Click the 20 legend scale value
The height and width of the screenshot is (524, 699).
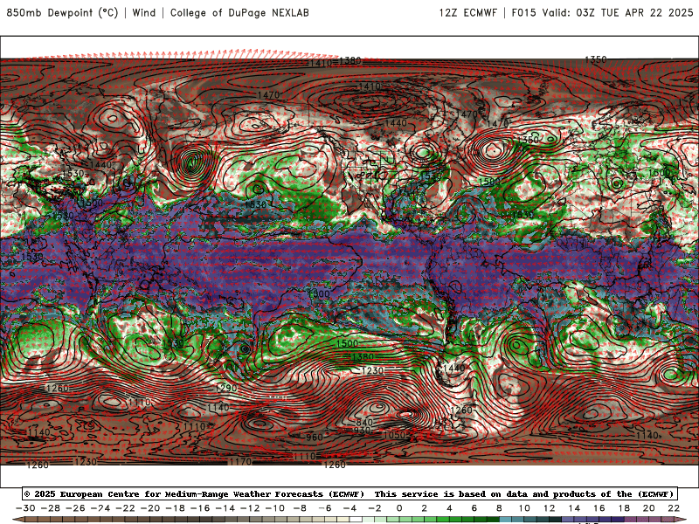tap(649, 508)
